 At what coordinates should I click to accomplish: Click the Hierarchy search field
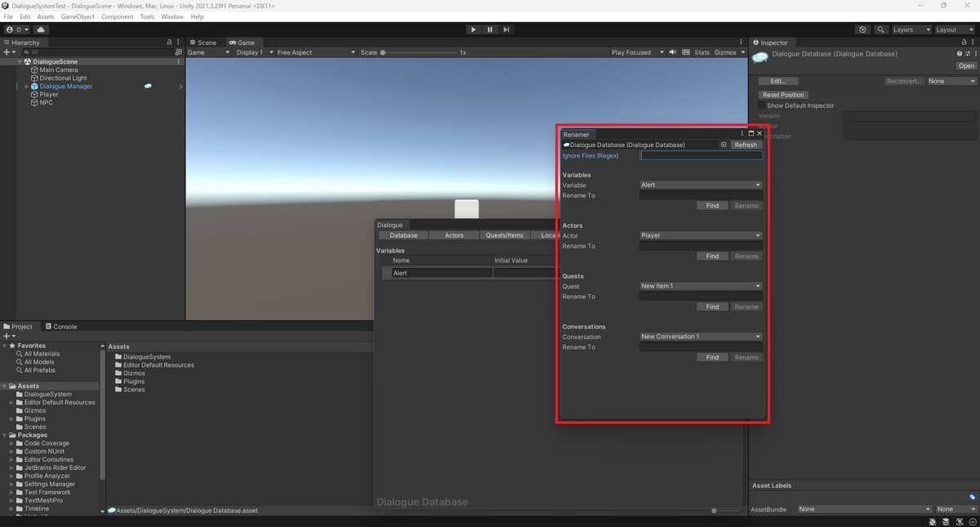[100, 52]
